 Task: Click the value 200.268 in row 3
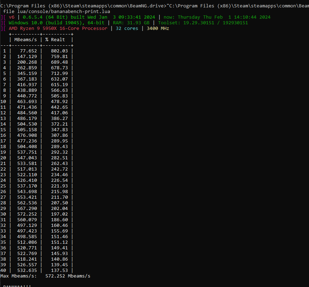27,62
